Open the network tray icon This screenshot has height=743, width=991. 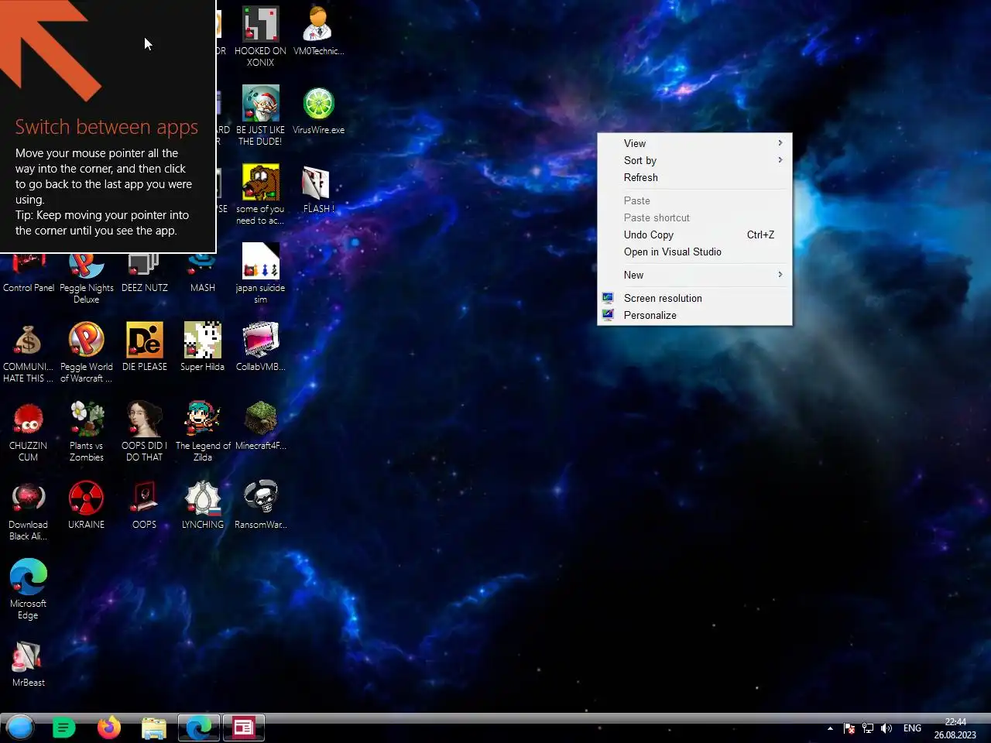(x=868, y=728)
